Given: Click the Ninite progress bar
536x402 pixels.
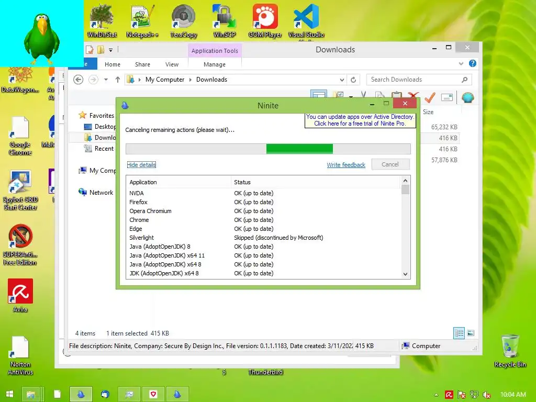Looking at the screenshot, I should (268, 149).
